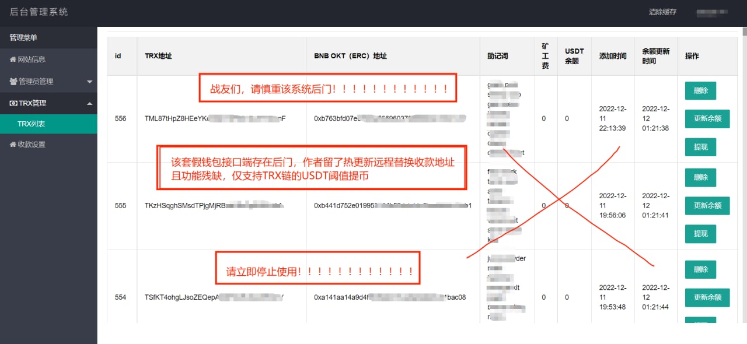
Task: Click the 后台管理系统 title logo
Action: pos(39,12)
